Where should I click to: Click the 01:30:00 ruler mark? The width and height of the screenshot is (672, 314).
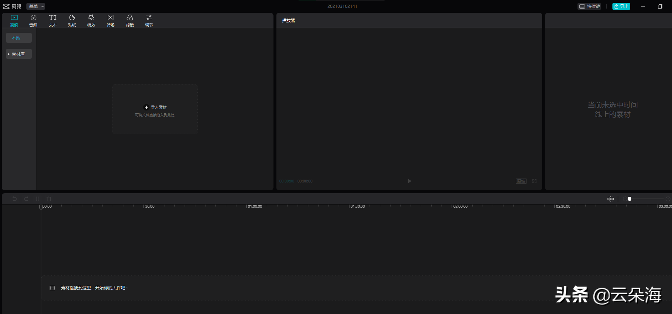(357, 206)
